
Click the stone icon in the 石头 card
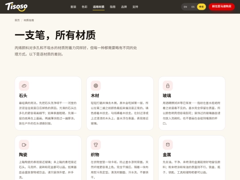pos(24,86)
